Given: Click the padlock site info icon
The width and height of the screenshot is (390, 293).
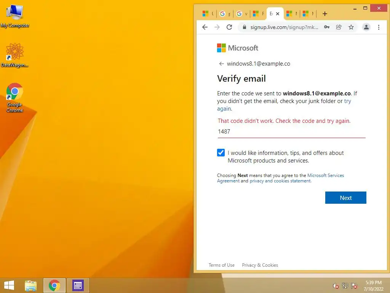Looking at the screenshot, I should pos(245,27).
